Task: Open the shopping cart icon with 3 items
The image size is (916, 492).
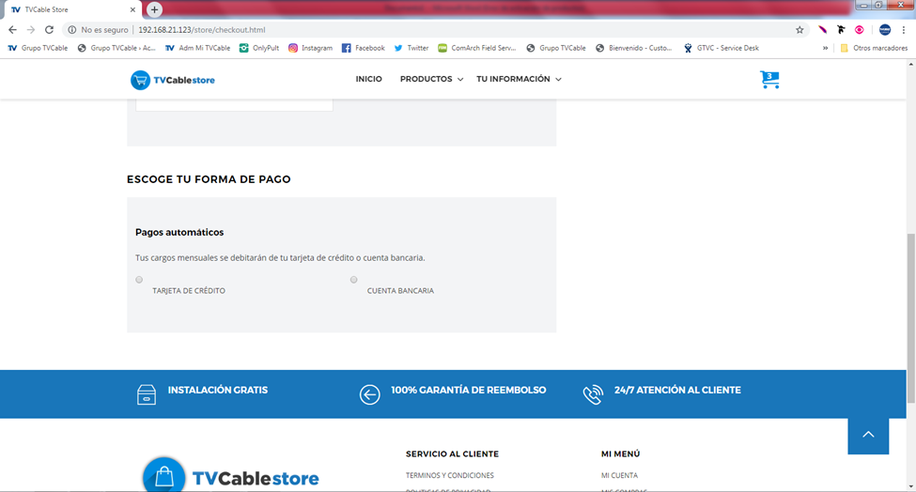Action: (x=769, y=80)
